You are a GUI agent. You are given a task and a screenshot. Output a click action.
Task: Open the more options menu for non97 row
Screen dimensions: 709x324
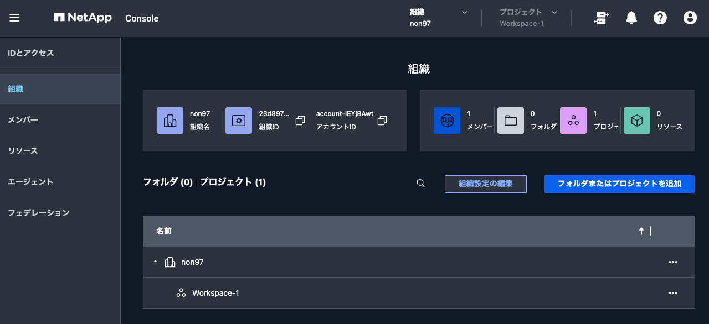673,262
